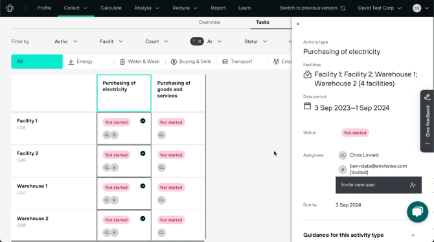
Task: Click CL avatar in Facility 1 goods cell
Action: coord(162,135)
